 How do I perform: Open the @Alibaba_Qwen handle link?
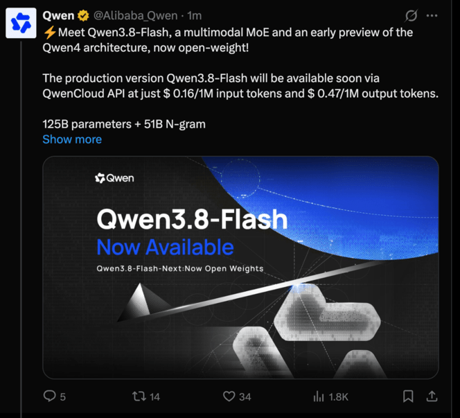[x=136, y=15]
